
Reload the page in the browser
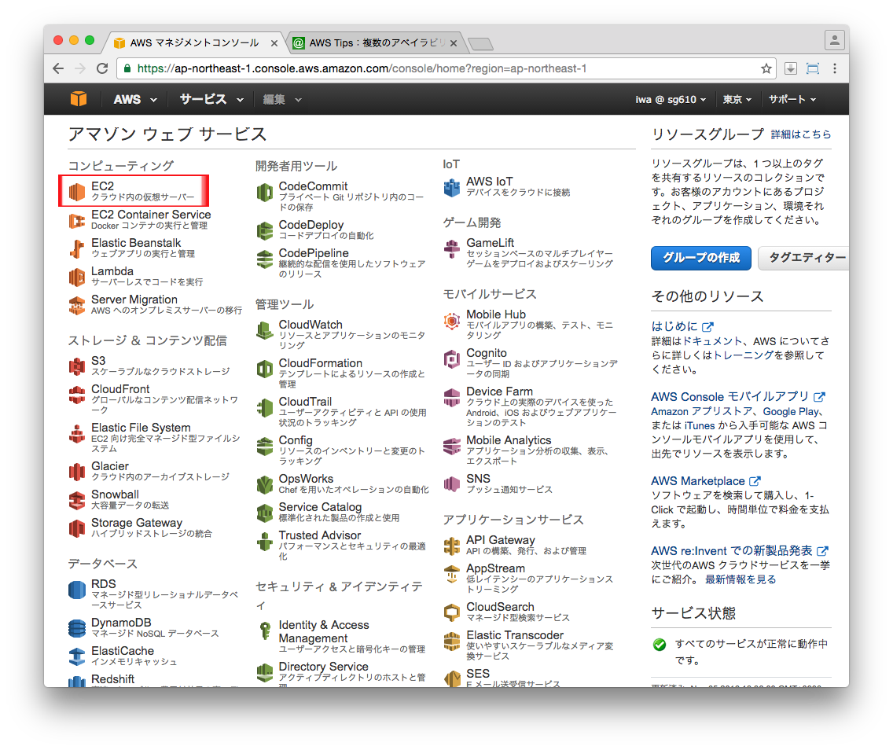[x=102, y=69]
